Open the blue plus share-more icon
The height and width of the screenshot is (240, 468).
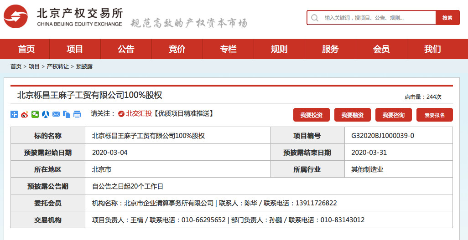[x=14, y=114]
